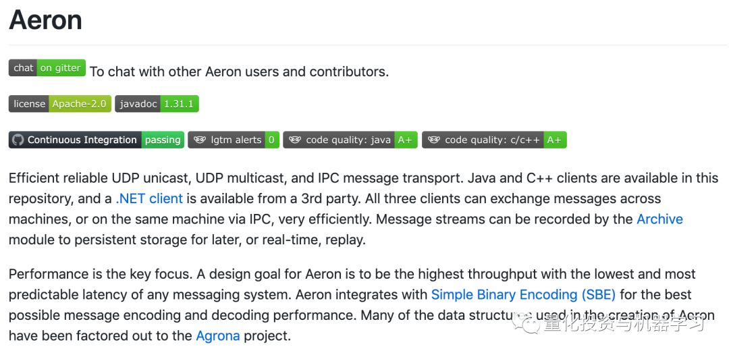This screenshot has width=729, height=355.
Task: Click the green "passing" build status
Action: (163, 140)
